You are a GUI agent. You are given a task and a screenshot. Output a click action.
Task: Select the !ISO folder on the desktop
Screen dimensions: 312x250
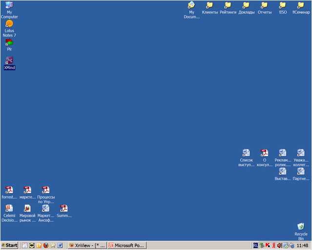(x=283, y=5)
